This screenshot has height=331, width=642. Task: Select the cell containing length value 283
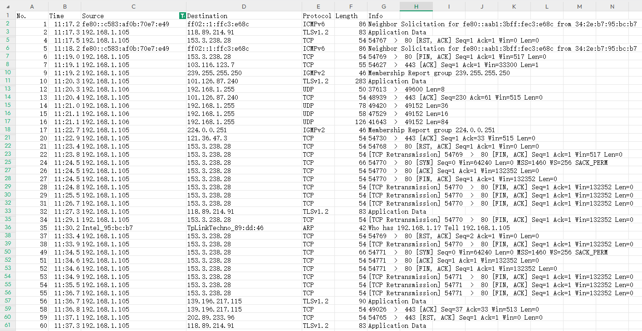coord(350,81)
